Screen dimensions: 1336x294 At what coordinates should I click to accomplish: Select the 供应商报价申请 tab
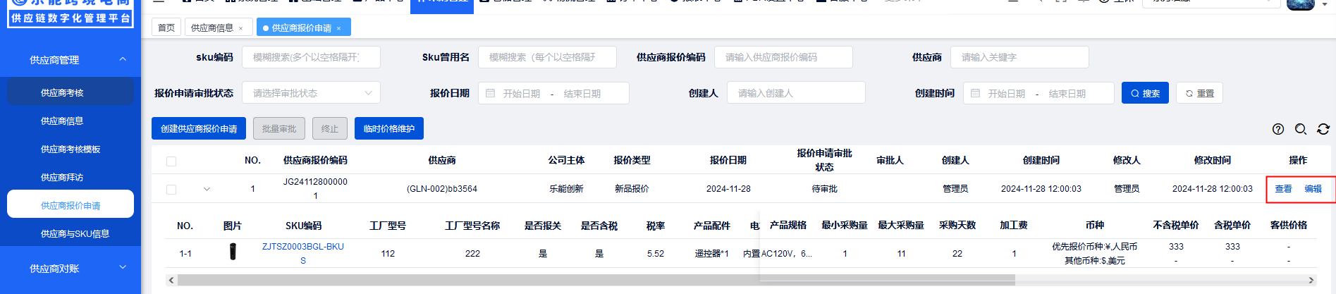click(302, 28)
